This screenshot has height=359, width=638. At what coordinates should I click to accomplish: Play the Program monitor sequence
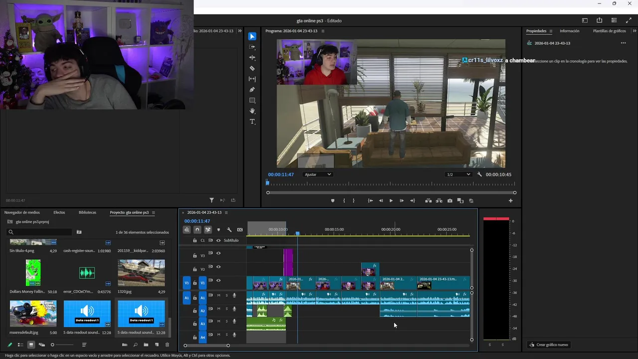391,200
